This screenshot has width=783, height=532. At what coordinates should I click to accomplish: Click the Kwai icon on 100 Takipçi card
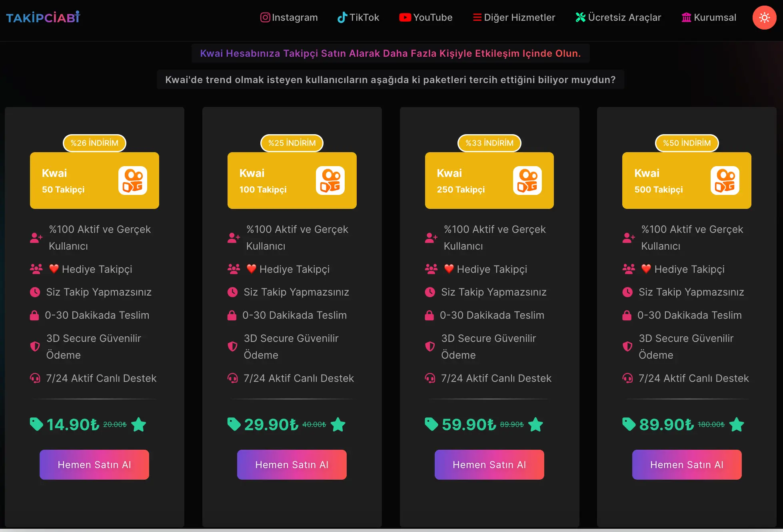330,181
